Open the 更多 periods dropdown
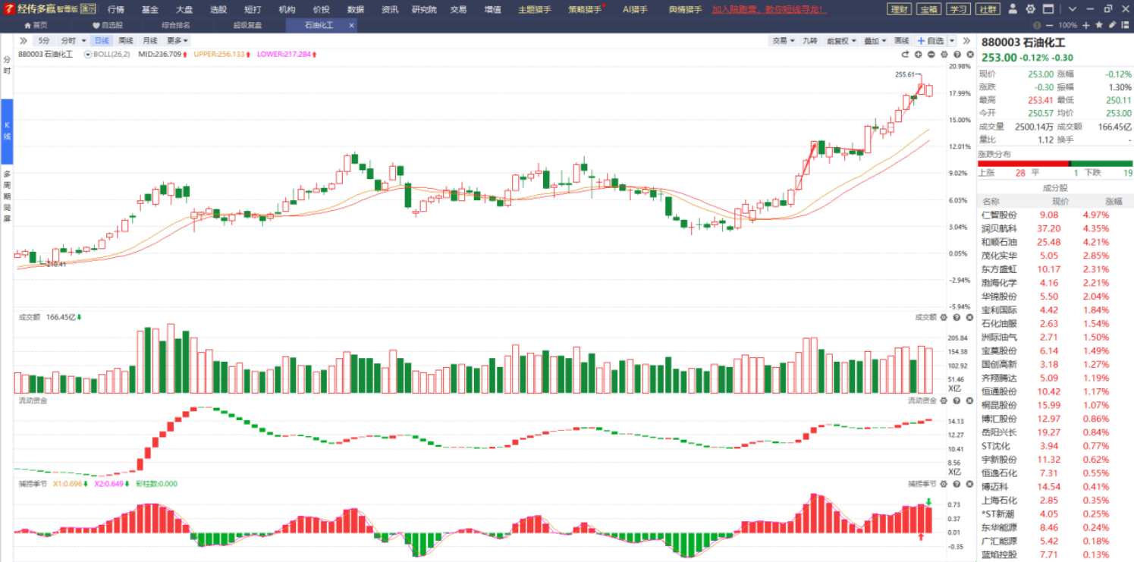The image size is (1134, 562). tap(177, 40)
